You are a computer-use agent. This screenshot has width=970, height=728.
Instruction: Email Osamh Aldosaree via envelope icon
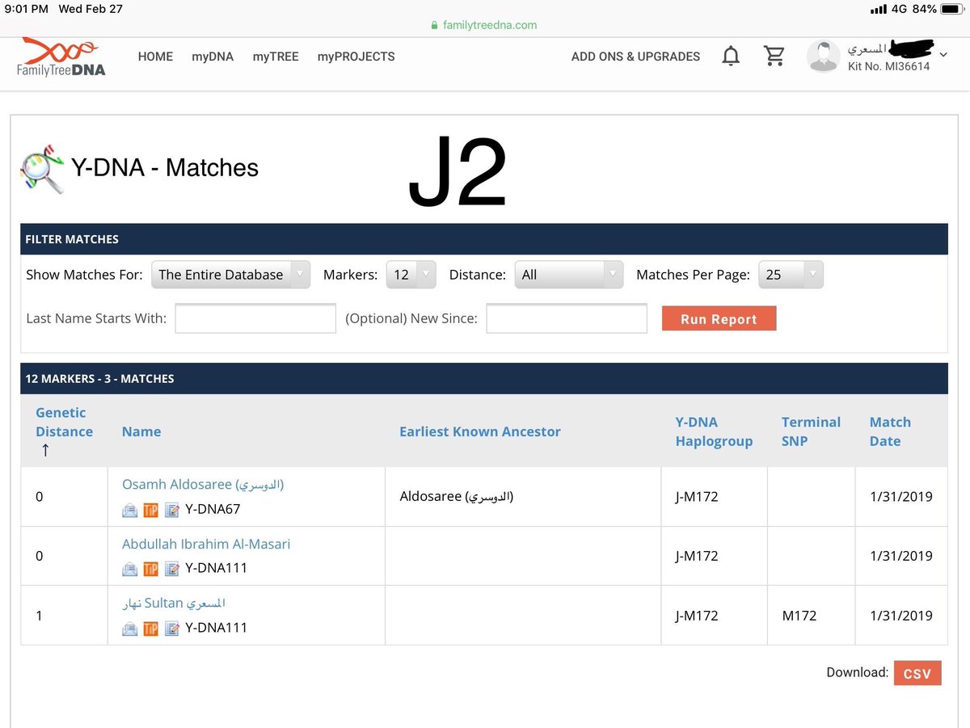(x=129, y=510)
